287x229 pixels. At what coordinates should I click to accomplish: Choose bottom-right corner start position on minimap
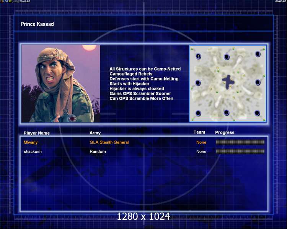[257, 113]
